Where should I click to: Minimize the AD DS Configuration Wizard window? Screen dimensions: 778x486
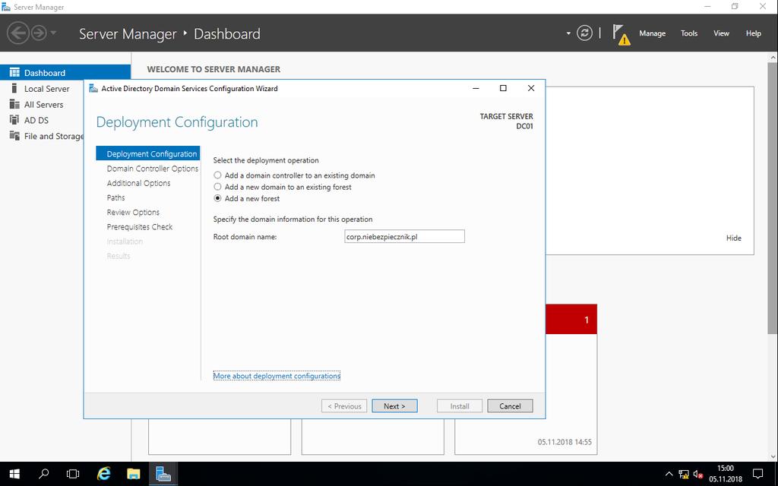pyautogui.click(x=476, y=88)
